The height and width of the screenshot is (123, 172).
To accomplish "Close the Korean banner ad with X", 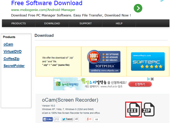I will click(x=152, y=79).
